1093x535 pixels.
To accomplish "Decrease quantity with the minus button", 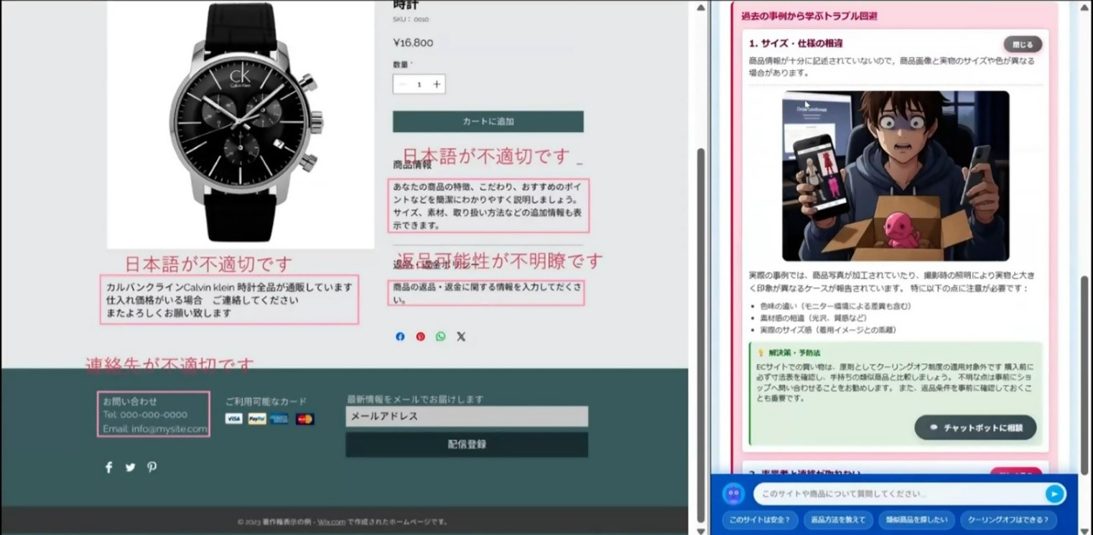I will pos(402,85).
